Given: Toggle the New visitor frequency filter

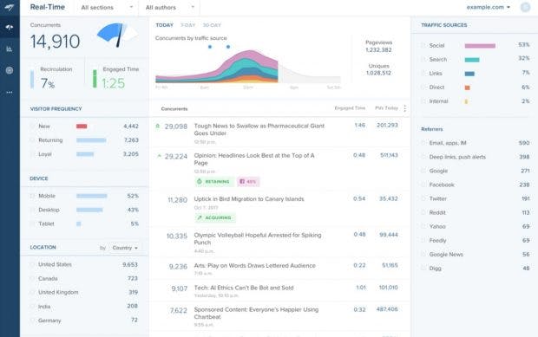Looking at the screenshot, I should (x=32, y=126).
